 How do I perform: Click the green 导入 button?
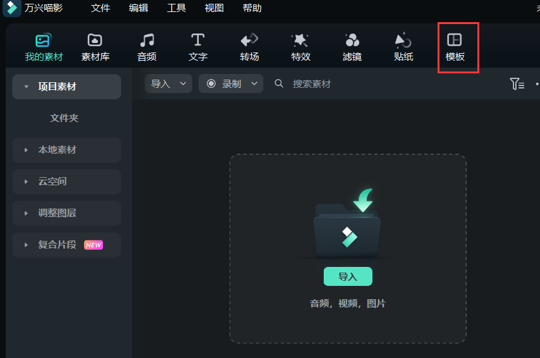click(348, 276)
